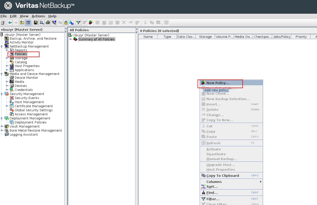Select Access Management tree item
This screenshot has width=317, height=205.
(31, 114)
